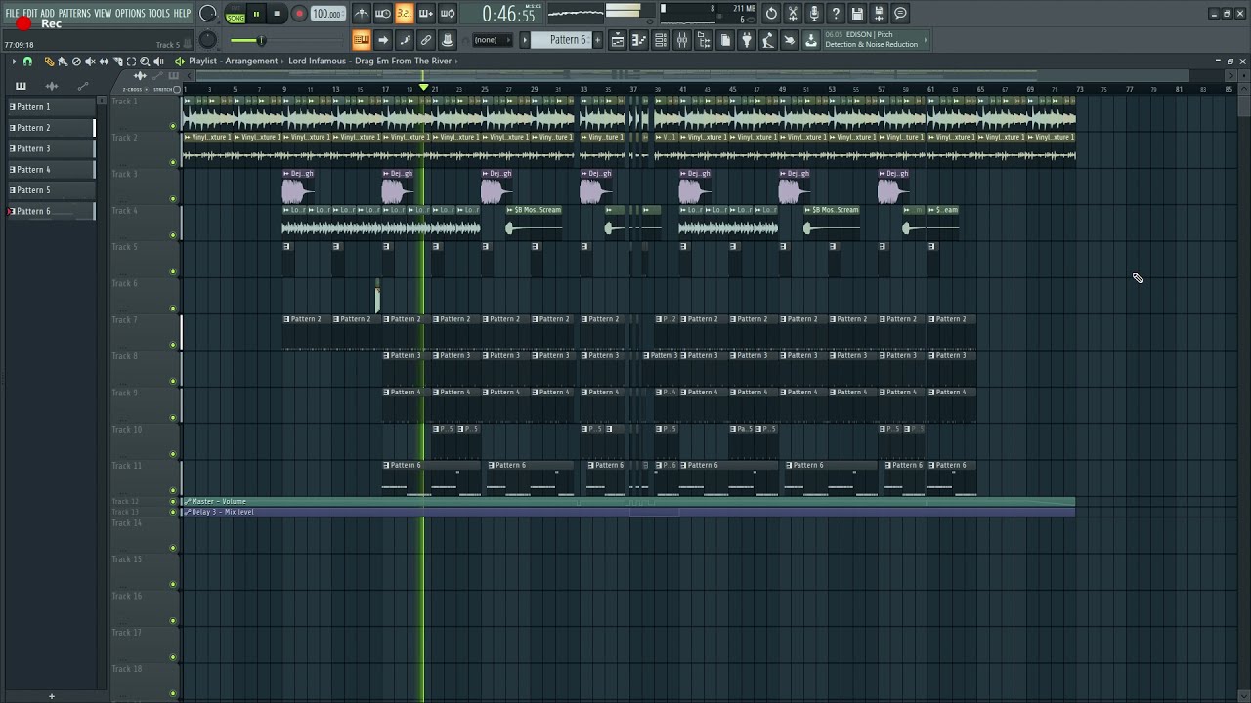Open help with question mark icon
The height and width of the screenshot is (703, 1251).
tap(836, 14)
